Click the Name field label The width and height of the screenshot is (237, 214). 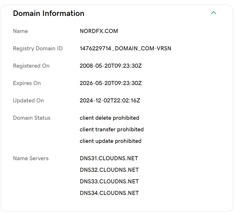[x=21, y=31]
